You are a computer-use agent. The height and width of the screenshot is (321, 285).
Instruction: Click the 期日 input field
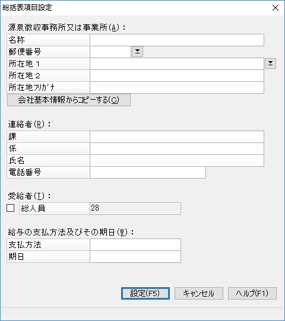click(x=135, y=256)
